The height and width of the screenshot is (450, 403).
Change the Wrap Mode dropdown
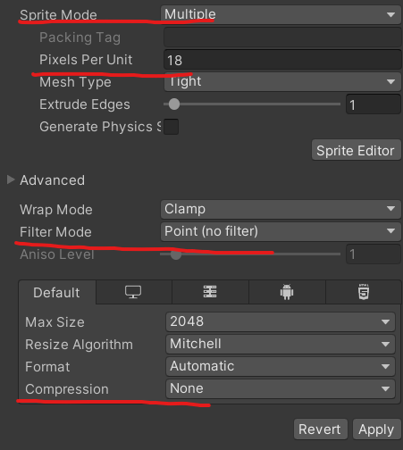click(x=281, y=209)
